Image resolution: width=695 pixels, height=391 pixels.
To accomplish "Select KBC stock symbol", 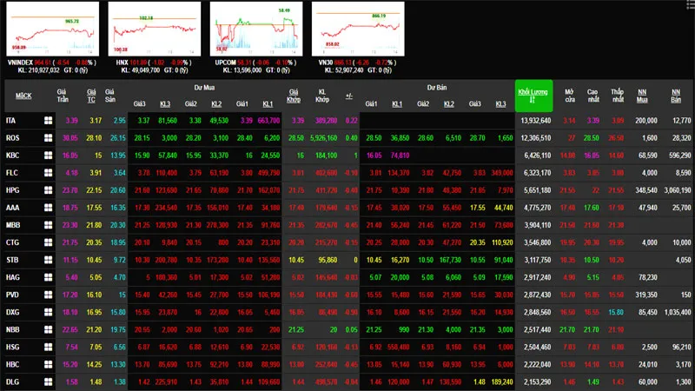I will [12, 156].
